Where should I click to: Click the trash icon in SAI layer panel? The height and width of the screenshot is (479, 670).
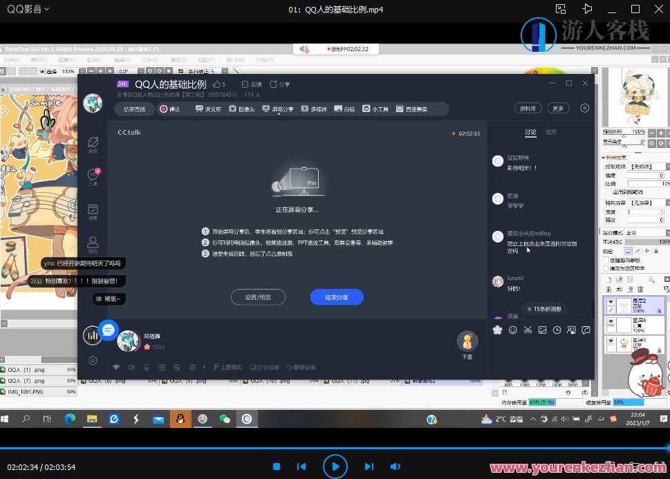[x=640, y=288]
